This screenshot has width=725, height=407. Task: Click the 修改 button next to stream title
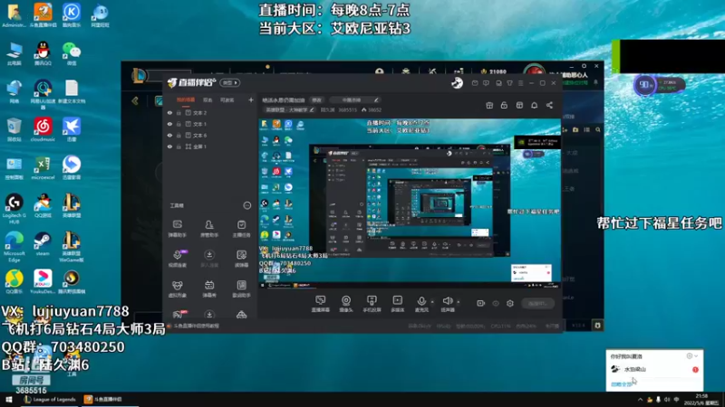316,100
